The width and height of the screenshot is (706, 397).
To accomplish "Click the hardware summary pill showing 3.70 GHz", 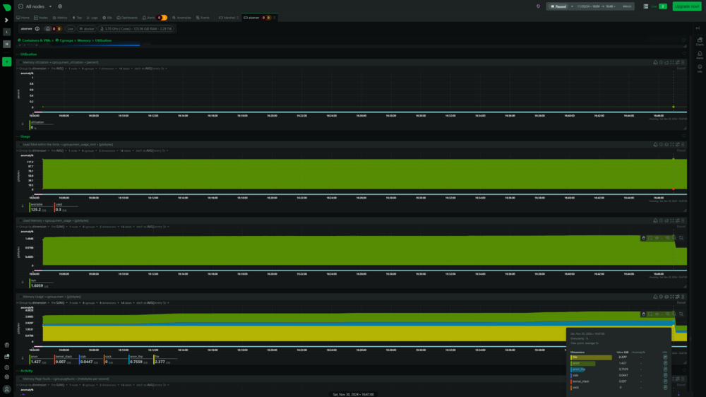I will 136,29.
